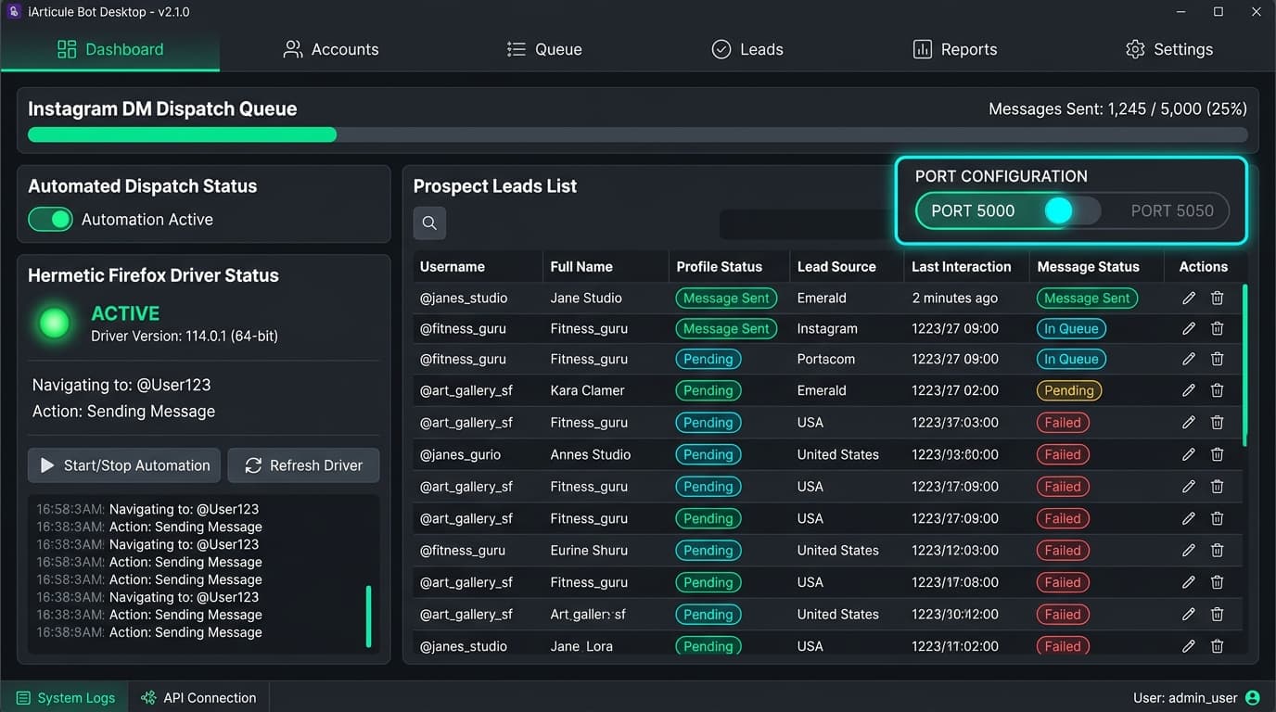Go to the Queue tab
Image resolution: width=1276 pixels, height=712 pixels.
545,49
